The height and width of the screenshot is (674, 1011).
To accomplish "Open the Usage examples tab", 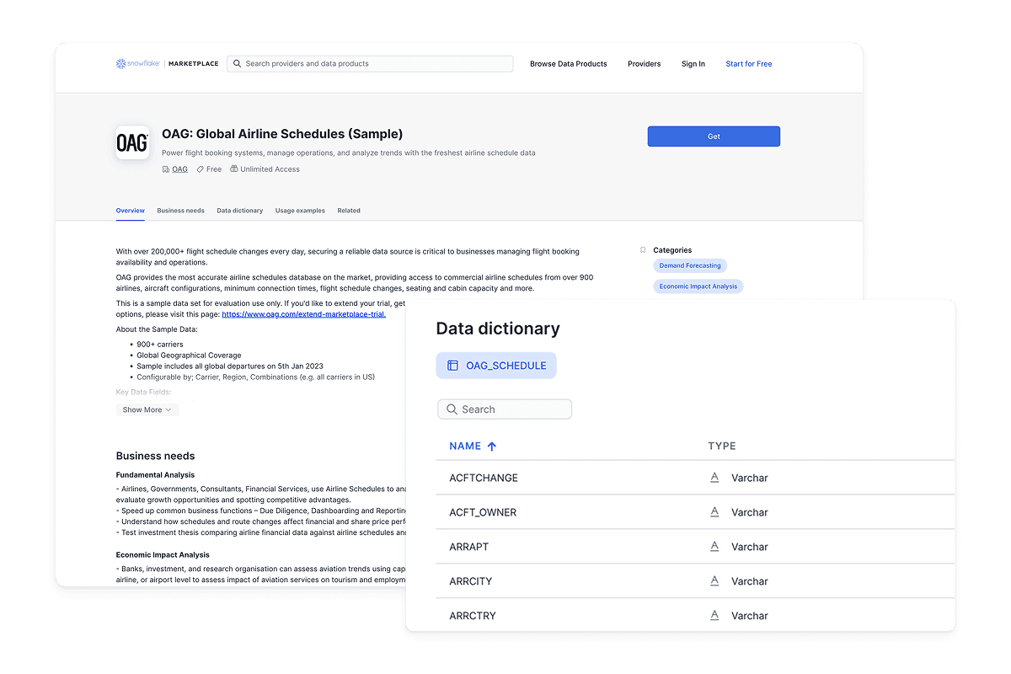I will (300, 211).
